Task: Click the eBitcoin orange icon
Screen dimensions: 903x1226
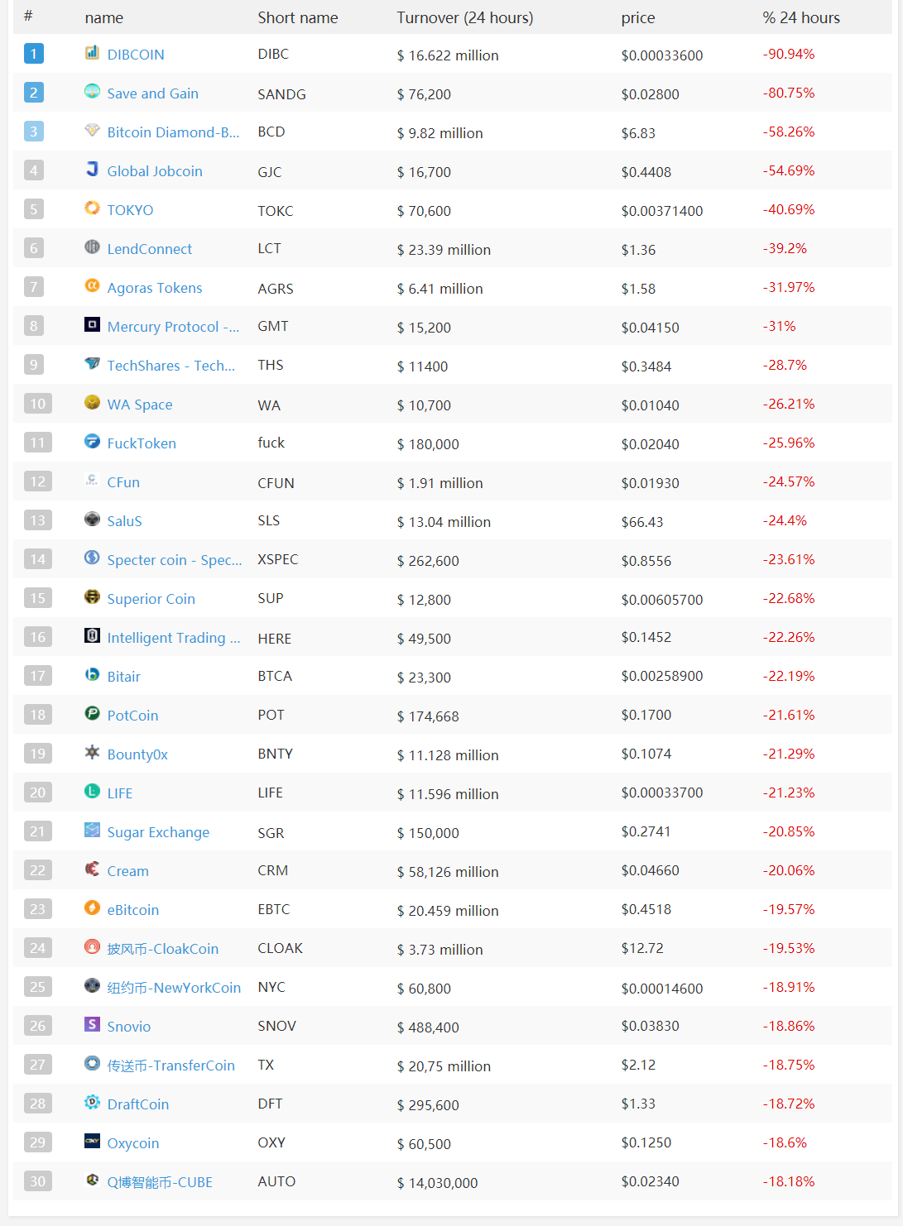Action: click(92, 908)
